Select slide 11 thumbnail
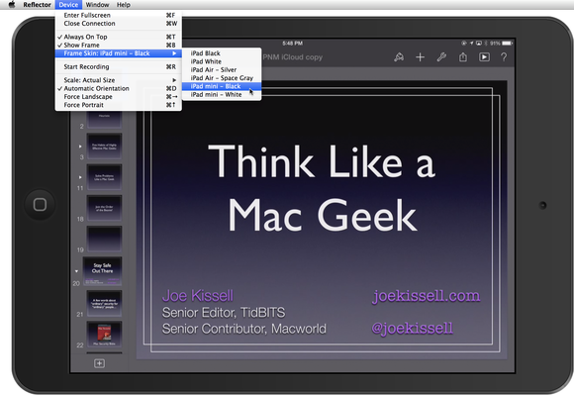The height and width of the screenshot is (395, 574). click(x=104, y=177)
